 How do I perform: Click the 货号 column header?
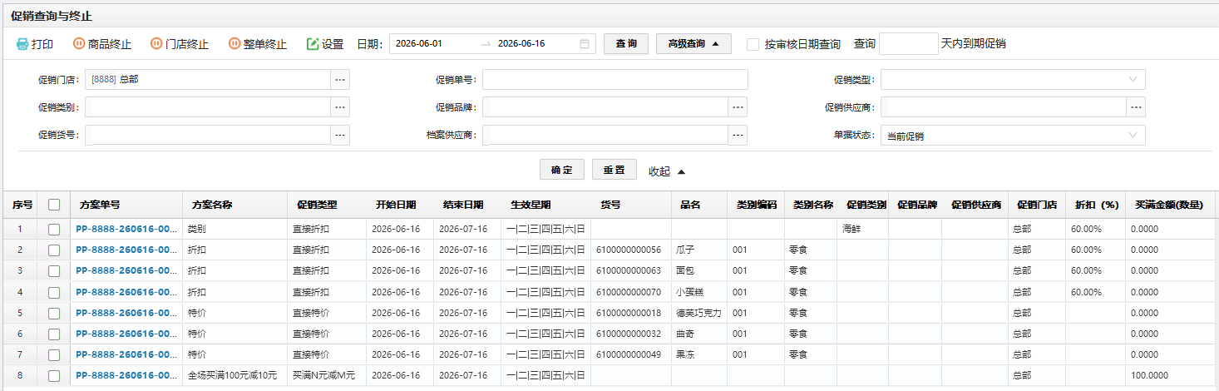click(x=610, y=205)
